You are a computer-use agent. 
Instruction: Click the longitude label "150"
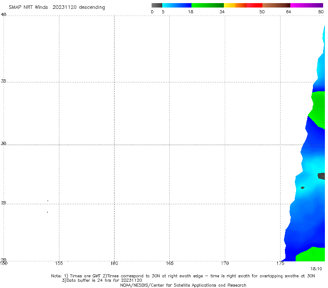4,263
